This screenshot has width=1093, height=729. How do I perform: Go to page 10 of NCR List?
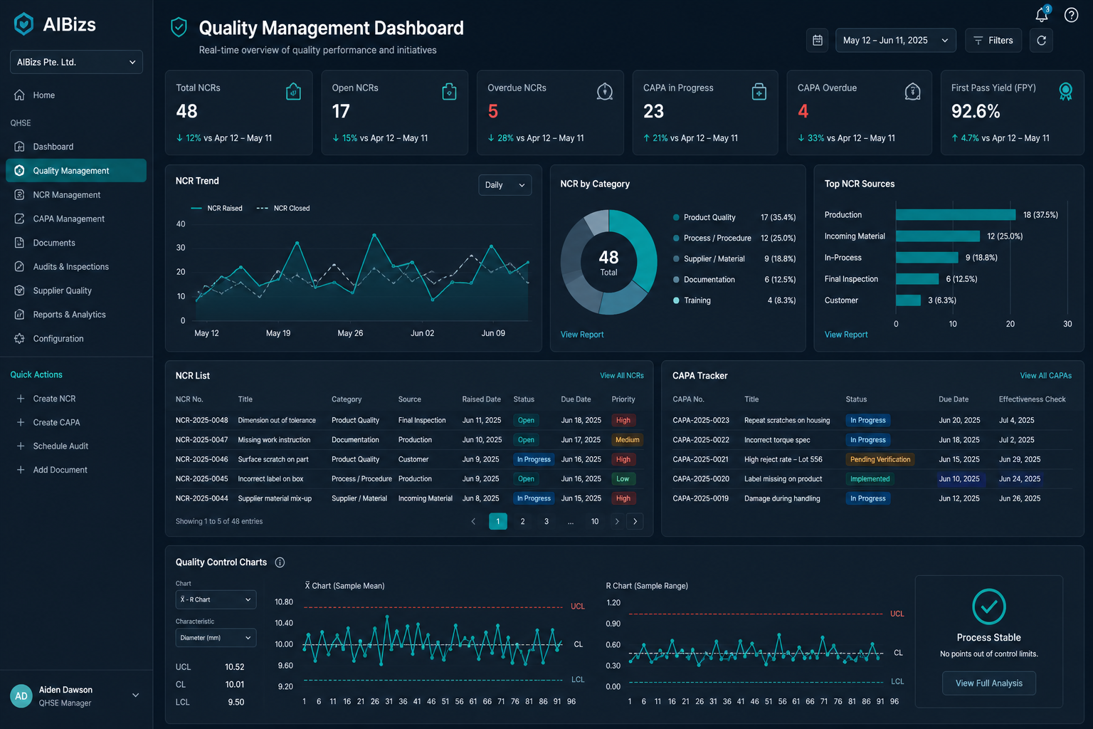[x=595, y=522]
